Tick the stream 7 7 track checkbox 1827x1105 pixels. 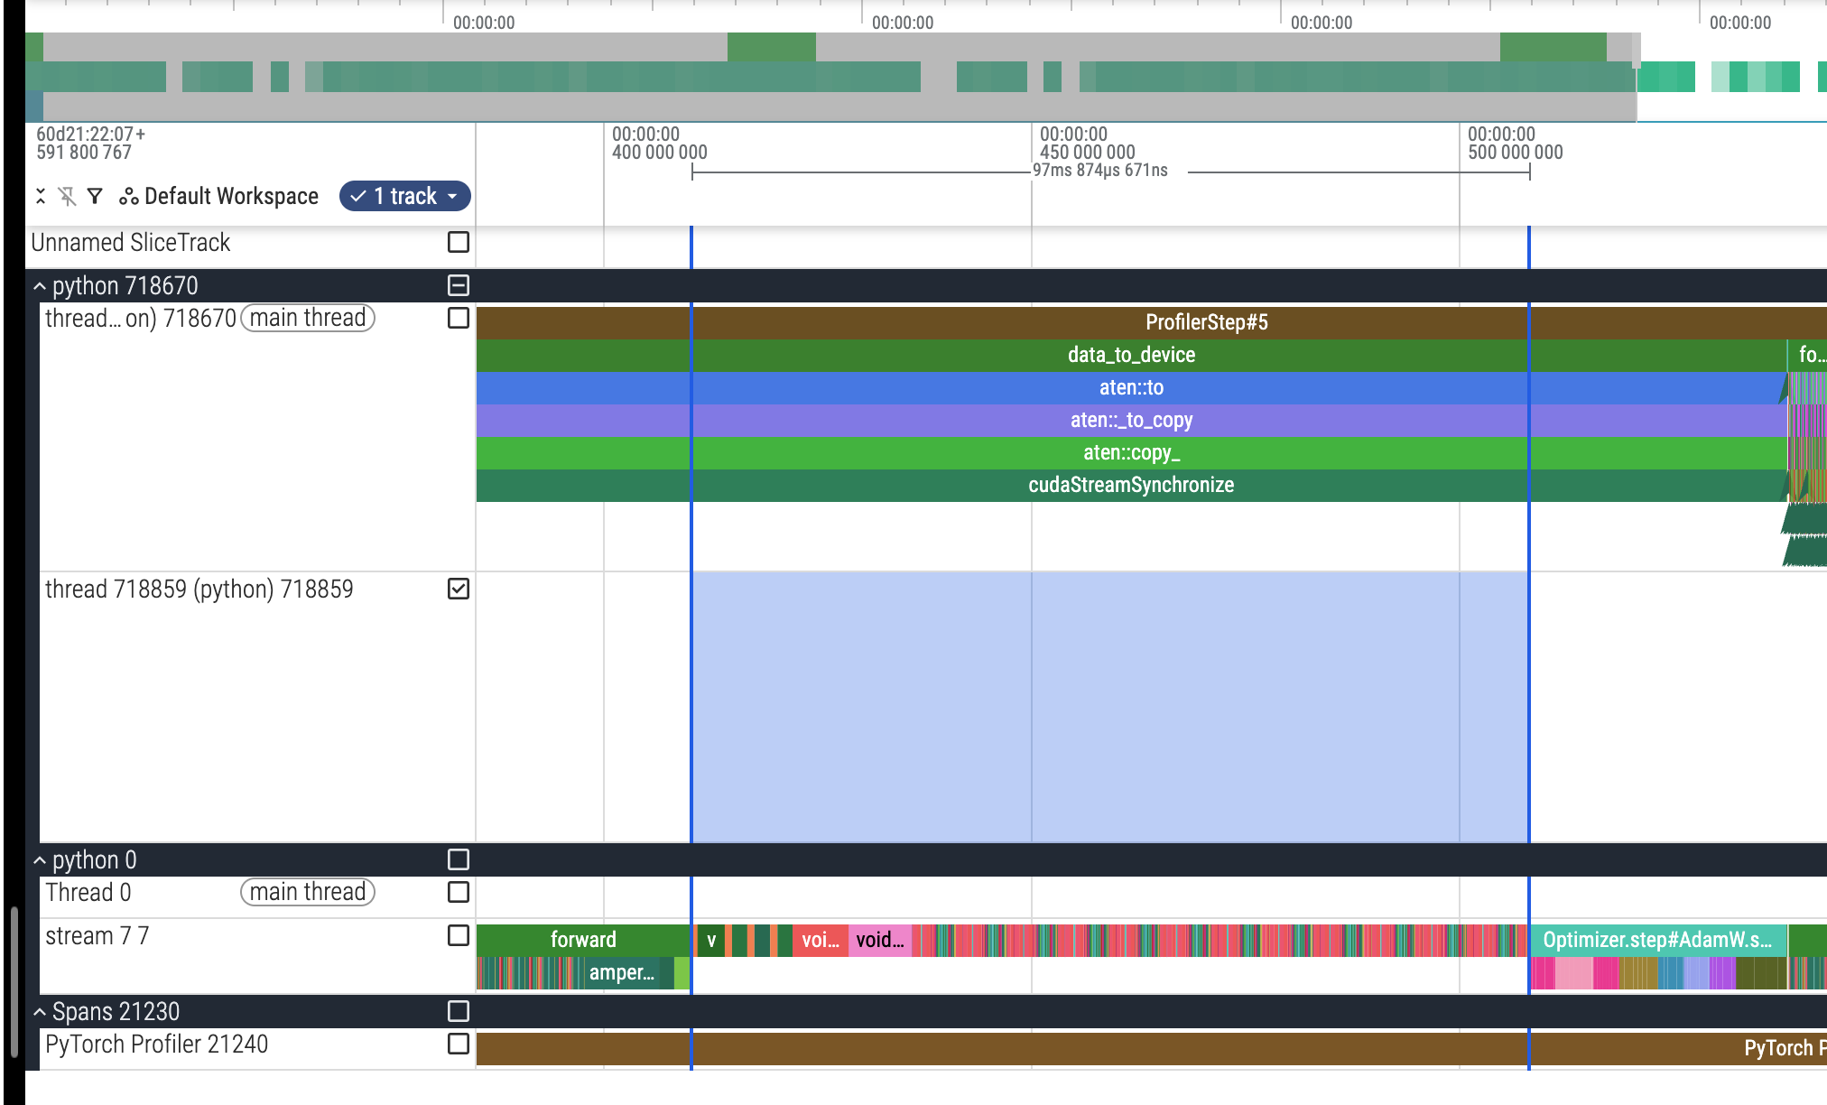(x=459, y=936)
